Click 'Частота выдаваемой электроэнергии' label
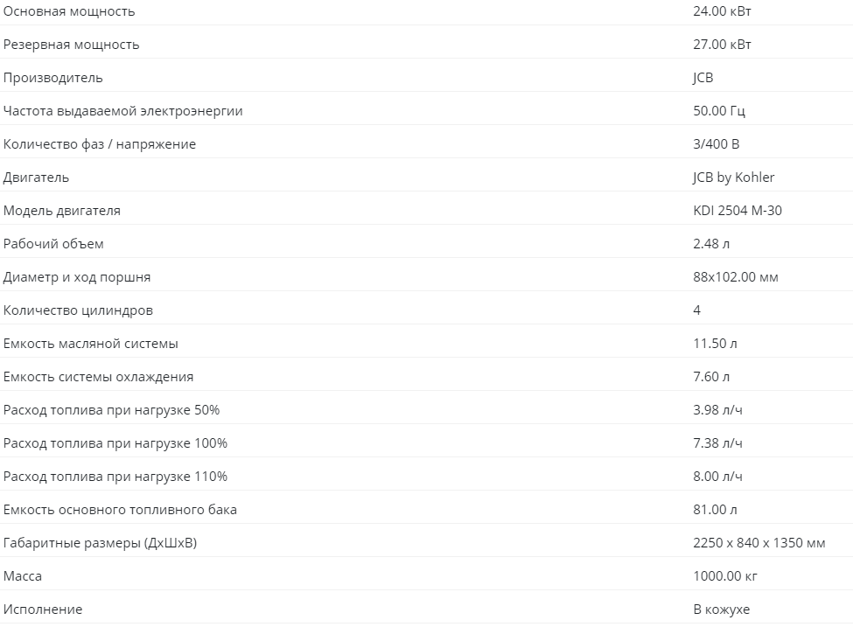The width and height of the screenshot is (853, 627). pos(123,111)
